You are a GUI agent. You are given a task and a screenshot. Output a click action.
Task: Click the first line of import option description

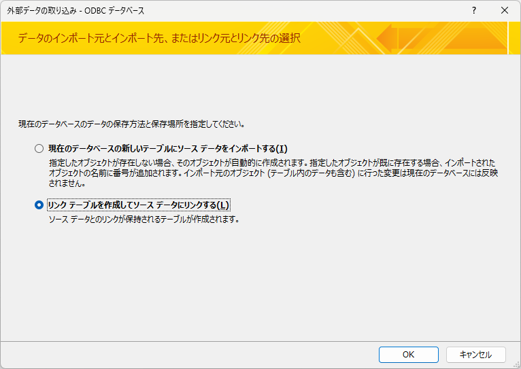pos(272,163)
